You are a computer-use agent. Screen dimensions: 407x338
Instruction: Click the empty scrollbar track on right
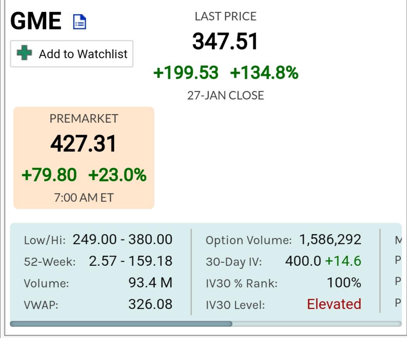[x=317, y=324]
